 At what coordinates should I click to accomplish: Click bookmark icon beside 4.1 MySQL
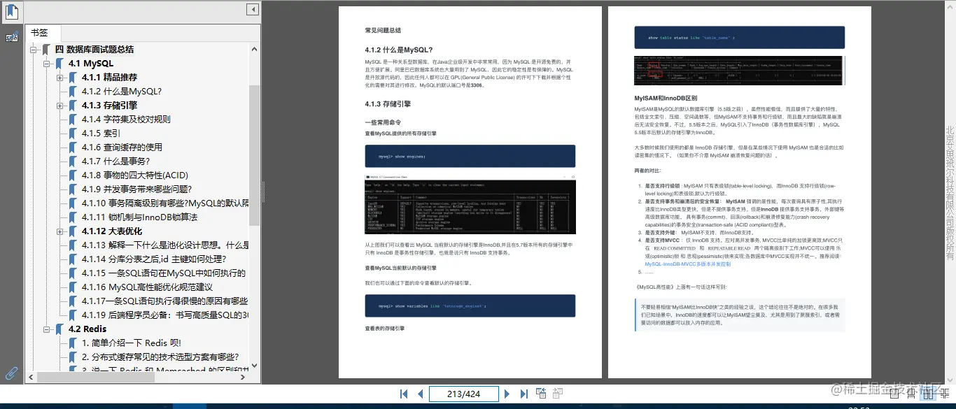pyautogui.click(x=59, y=64)
